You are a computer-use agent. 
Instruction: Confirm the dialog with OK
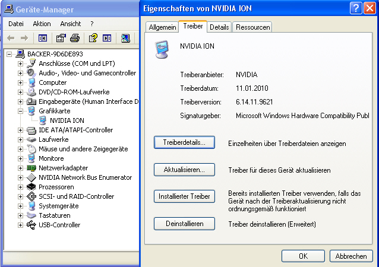pyautogui.click(x=303, y=256)
